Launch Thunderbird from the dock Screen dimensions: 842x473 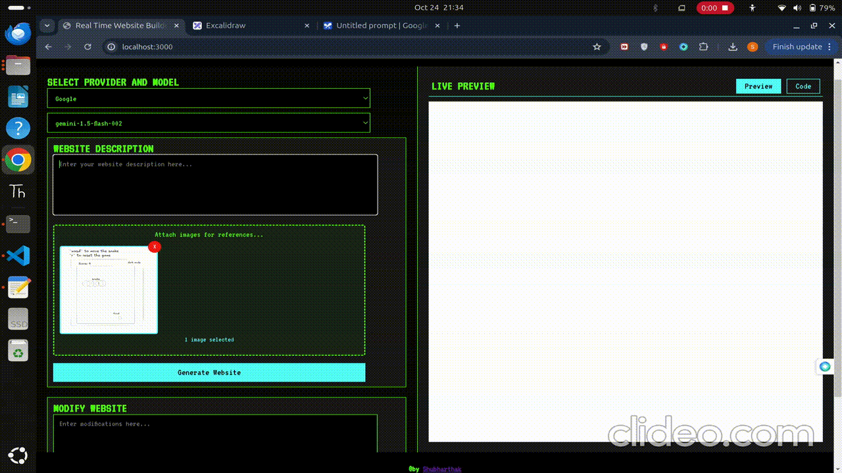coord(18,33)
